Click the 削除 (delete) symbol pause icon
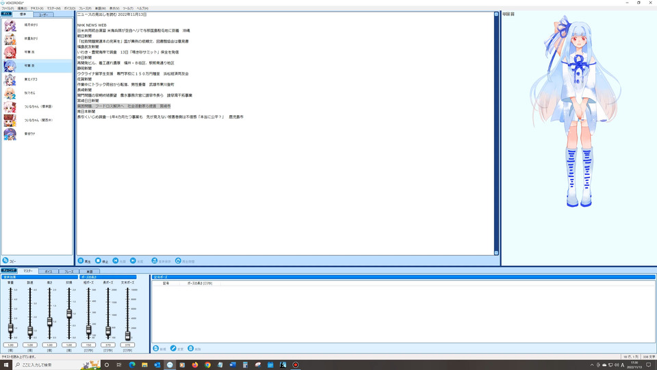The image size is (657, 370). pyautogui.click(x=191, y=349)
